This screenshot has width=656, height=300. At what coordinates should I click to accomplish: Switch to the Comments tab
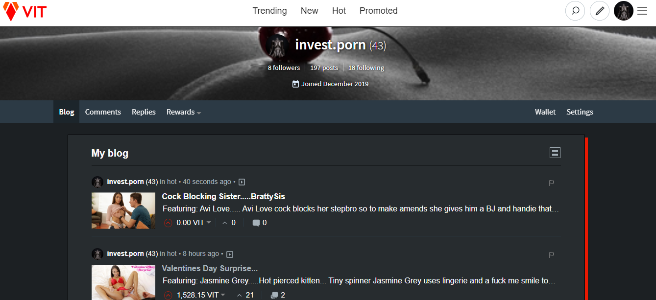(x=103, y=112)
